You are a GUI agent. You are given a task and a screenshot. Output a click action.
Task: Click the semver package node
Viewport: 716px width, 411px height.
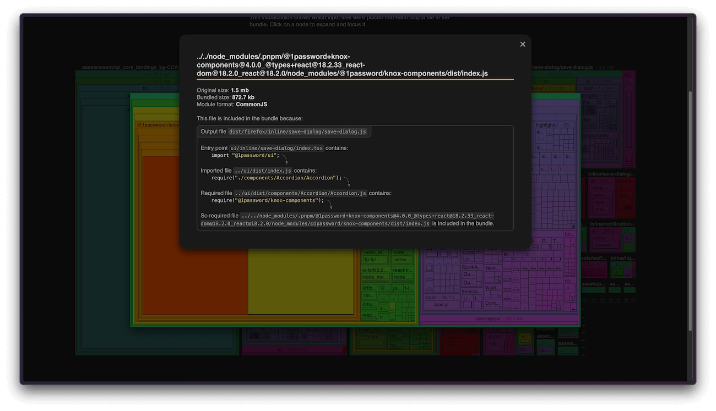click(x=403, y=260)
